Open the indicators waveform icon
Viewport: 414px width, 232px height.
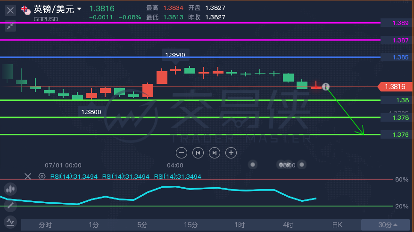[x=10, y=222]
